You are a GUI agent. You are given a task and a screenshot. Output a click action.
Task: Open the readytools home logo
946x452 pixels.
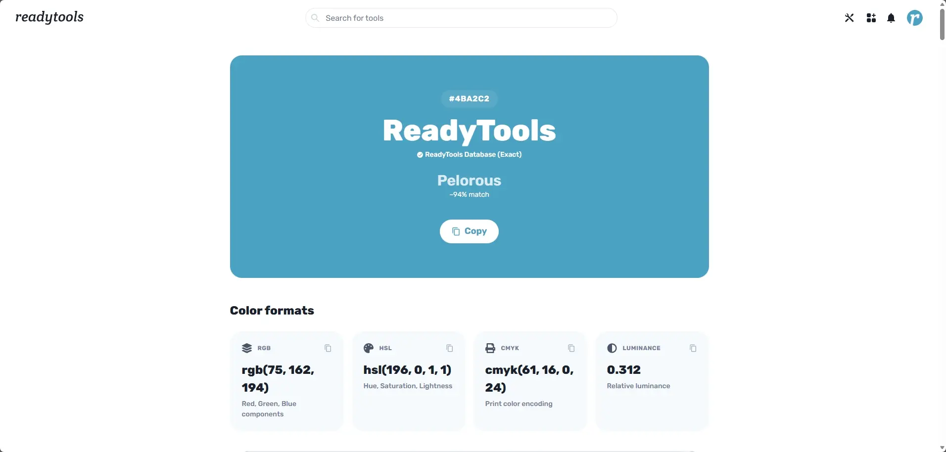coord(49,17)
